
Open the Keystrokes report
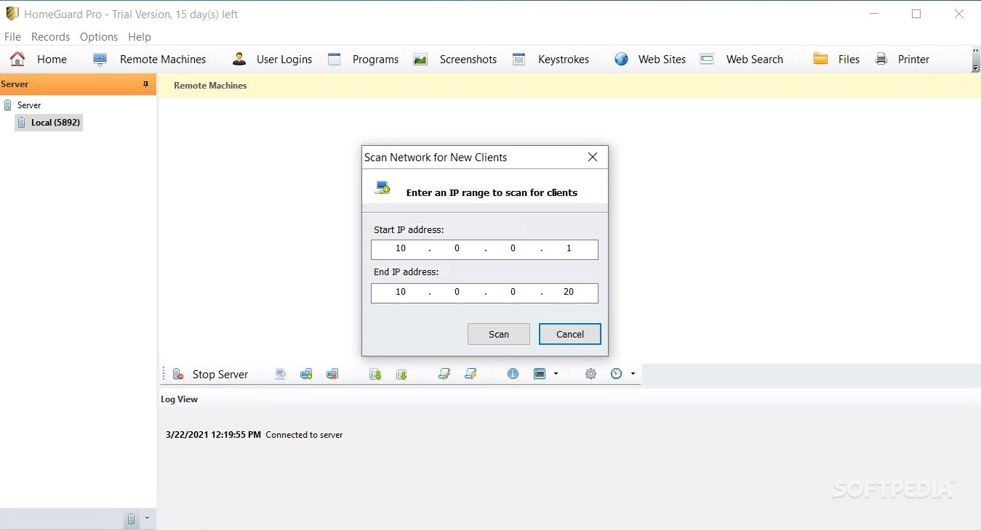[550, 60]
